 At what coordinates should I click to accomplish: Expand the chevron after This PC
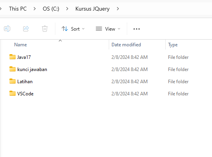click(35, 9)
